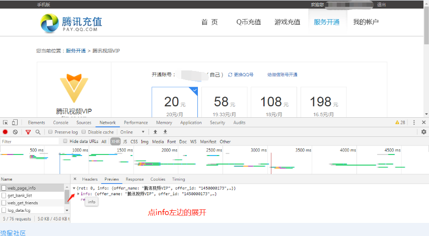
Task: Open the Security tab
Action: (218, 122)
